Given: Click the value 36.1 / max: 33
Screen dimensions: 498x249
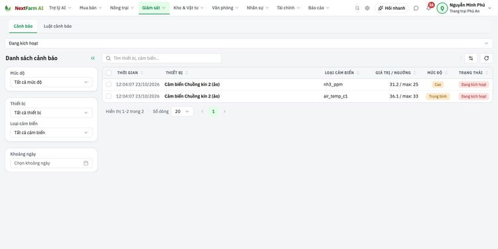Looking at the screenshot, I should (x=404, y=96).
